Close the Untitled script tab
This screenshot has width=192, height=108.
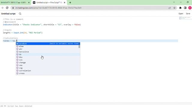(x=64, y=2)
